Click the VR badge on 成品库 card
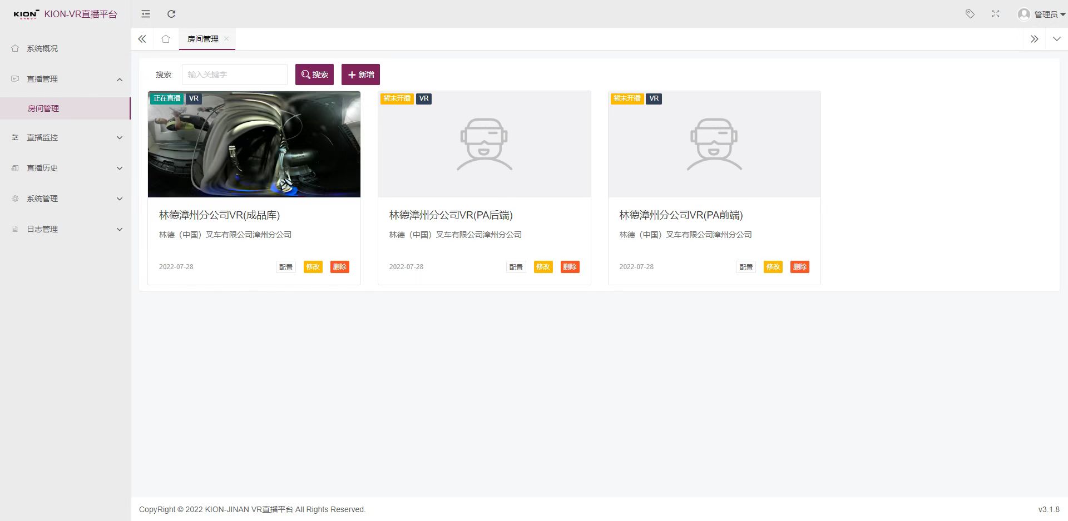The image size is (1068, 521). tap(194, 98)
